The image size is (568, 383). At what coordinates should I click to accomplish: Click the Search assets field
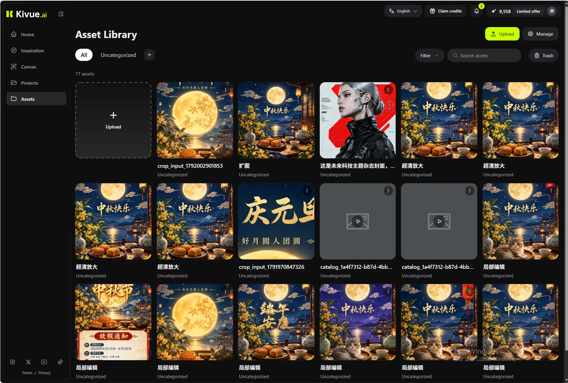(484, 55)
